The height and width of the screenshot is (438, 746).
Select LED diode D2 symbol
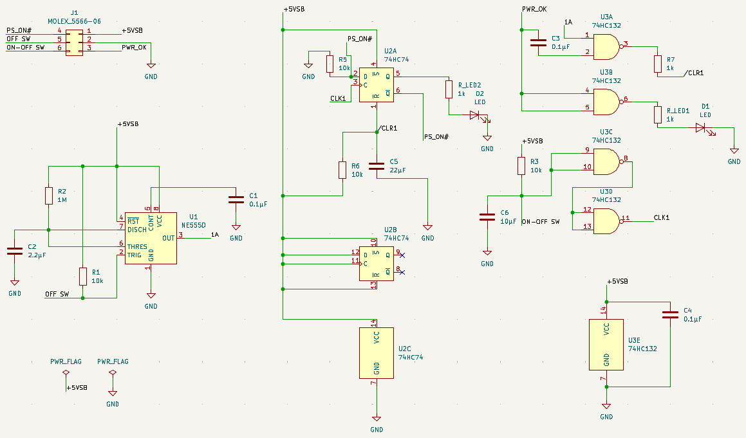click(x=475, y=115)
